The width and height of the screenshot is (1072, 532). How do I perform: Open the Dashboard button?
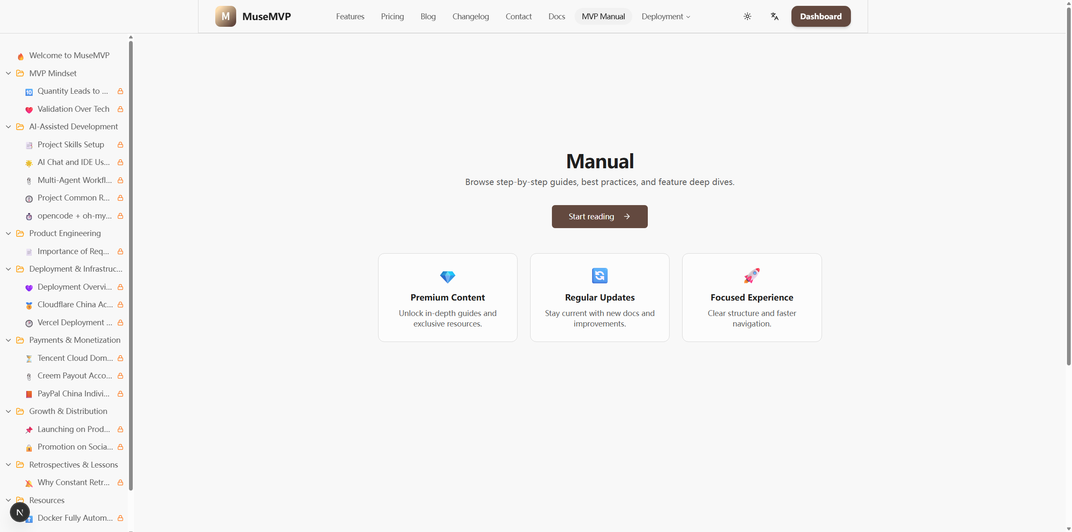coord(820,16)
